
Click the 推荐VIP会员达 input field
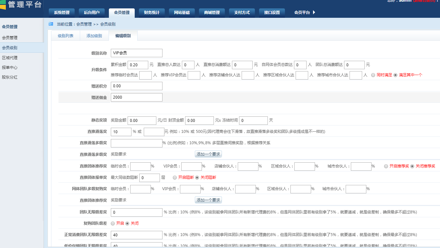[x=194, y=75]
